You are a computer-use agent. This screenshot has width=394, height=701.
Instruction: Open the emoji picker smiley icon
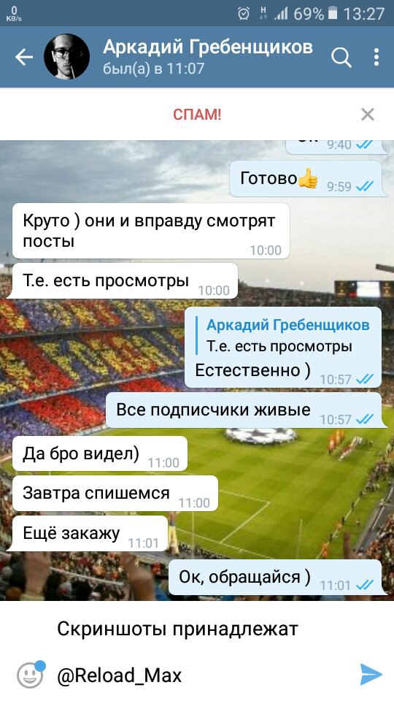click(x=31, y=675)
